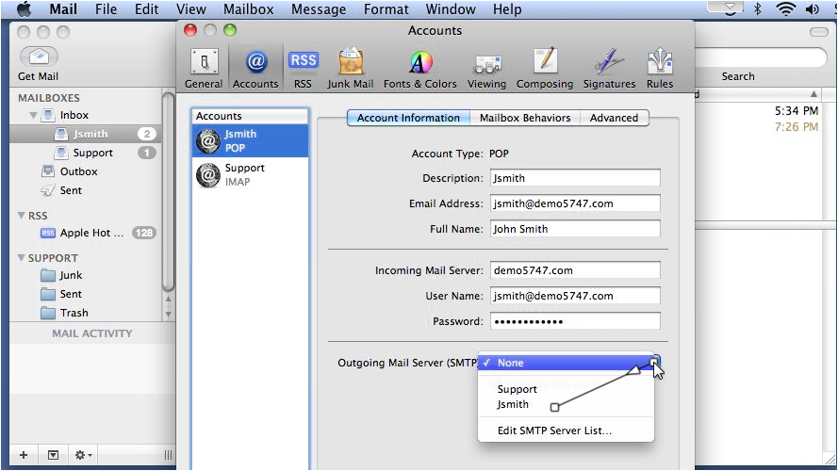The image size is (838, 471).
Task: Switch to Mailbox Behaviors tab
Action: (525, 118)
